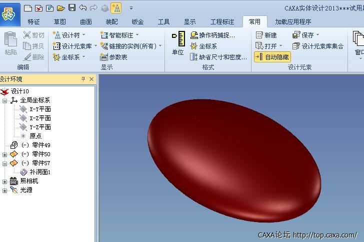Switch to the 装配 ribbon tab
Image resolution: width=364 pixels, height=242 pixels.
click(111, 22)
